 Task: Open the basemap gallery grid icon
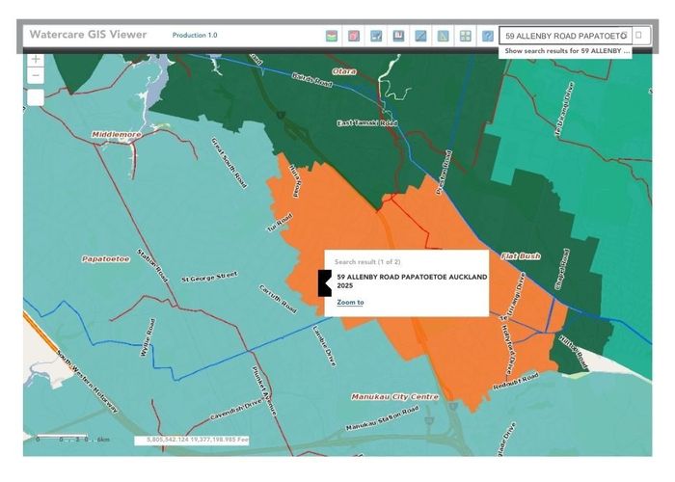point(466,36)
